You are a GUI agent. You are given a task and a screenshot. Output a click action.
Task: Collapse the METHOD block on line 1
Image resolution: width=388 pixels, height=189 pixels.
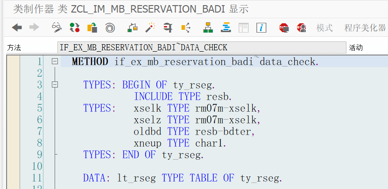tap(55, 61)
